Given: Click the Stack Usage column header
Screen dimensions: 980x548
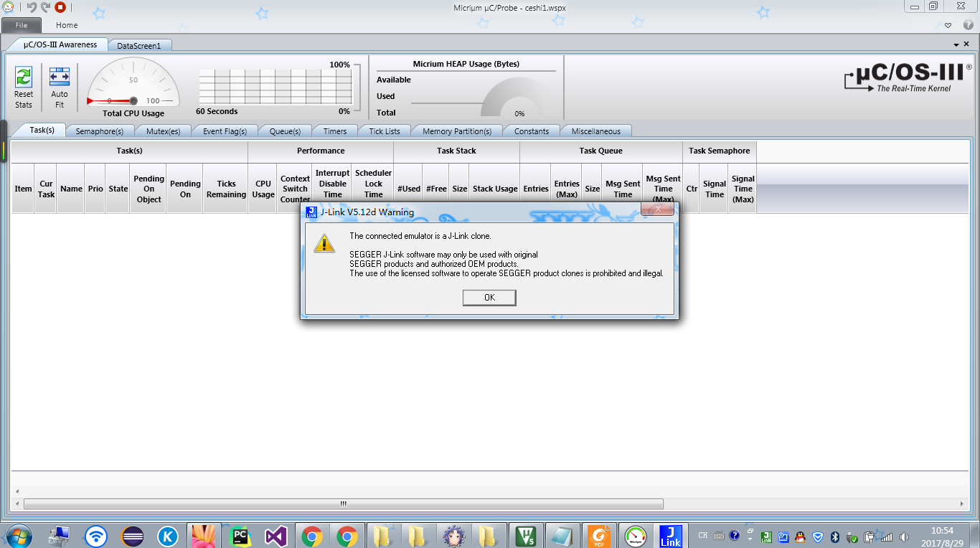Looking at the screenshot, I should click(x=495, y=189).
